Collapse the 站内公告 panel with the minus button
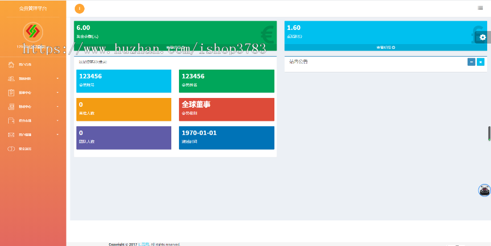This screenshot has width=491, height=246. pyautogui.click(x=471, y=62)
